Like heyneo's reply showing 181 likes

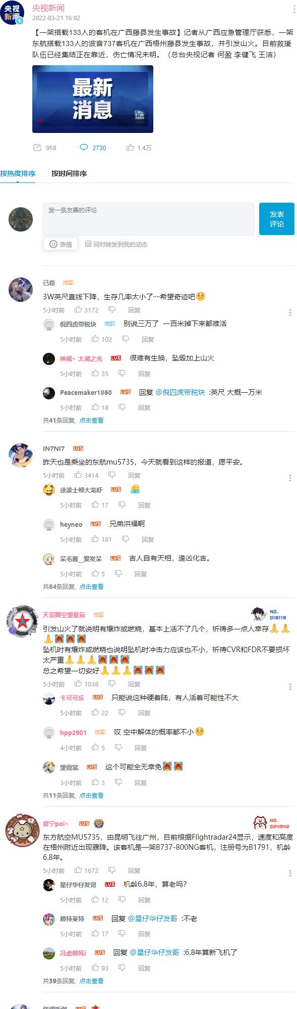point(95,539)
